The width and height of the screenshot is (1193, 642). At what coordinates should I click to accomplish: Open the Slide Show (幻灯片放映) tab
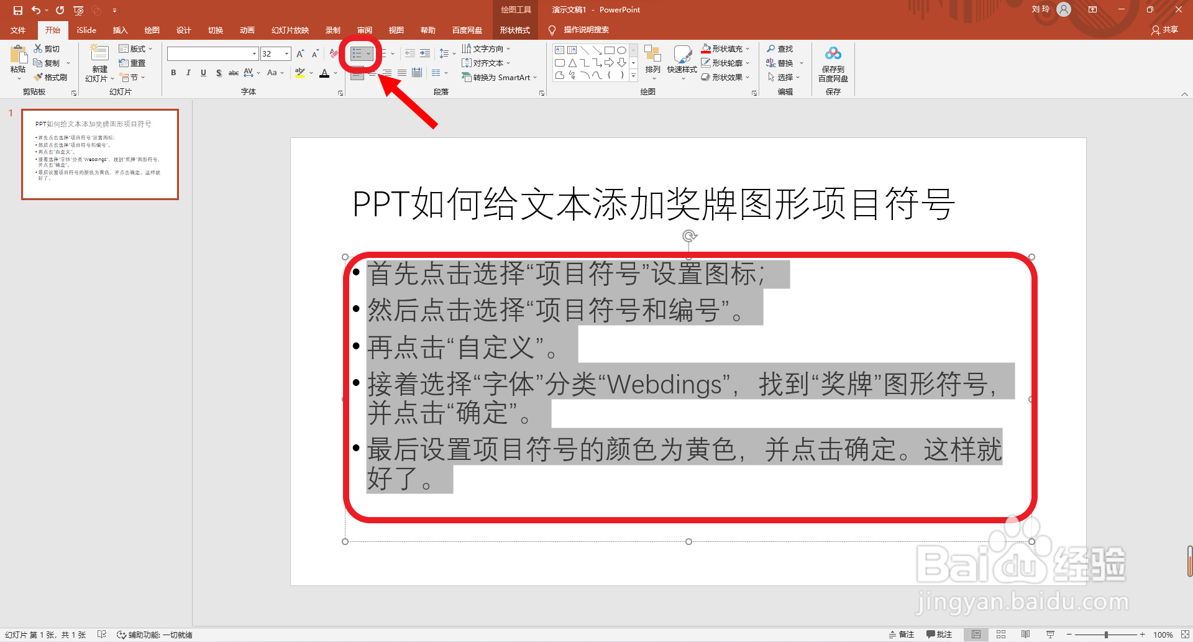click(x=290, y=30)
